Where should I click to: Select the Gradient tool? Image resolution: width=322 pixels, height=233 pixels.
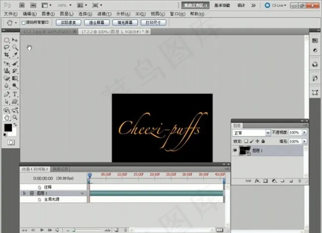[x=15, y=78]
